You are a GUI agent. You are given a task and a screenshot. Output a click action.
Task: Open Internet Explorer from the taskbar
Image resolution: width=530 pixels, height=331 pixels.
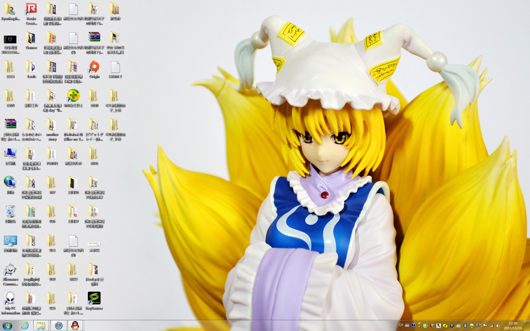[x=25, y=326]
